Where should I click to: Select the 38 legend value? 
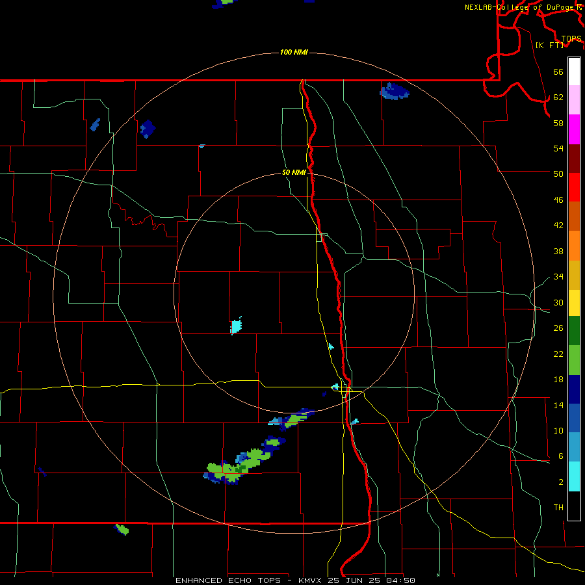point(558,252)
